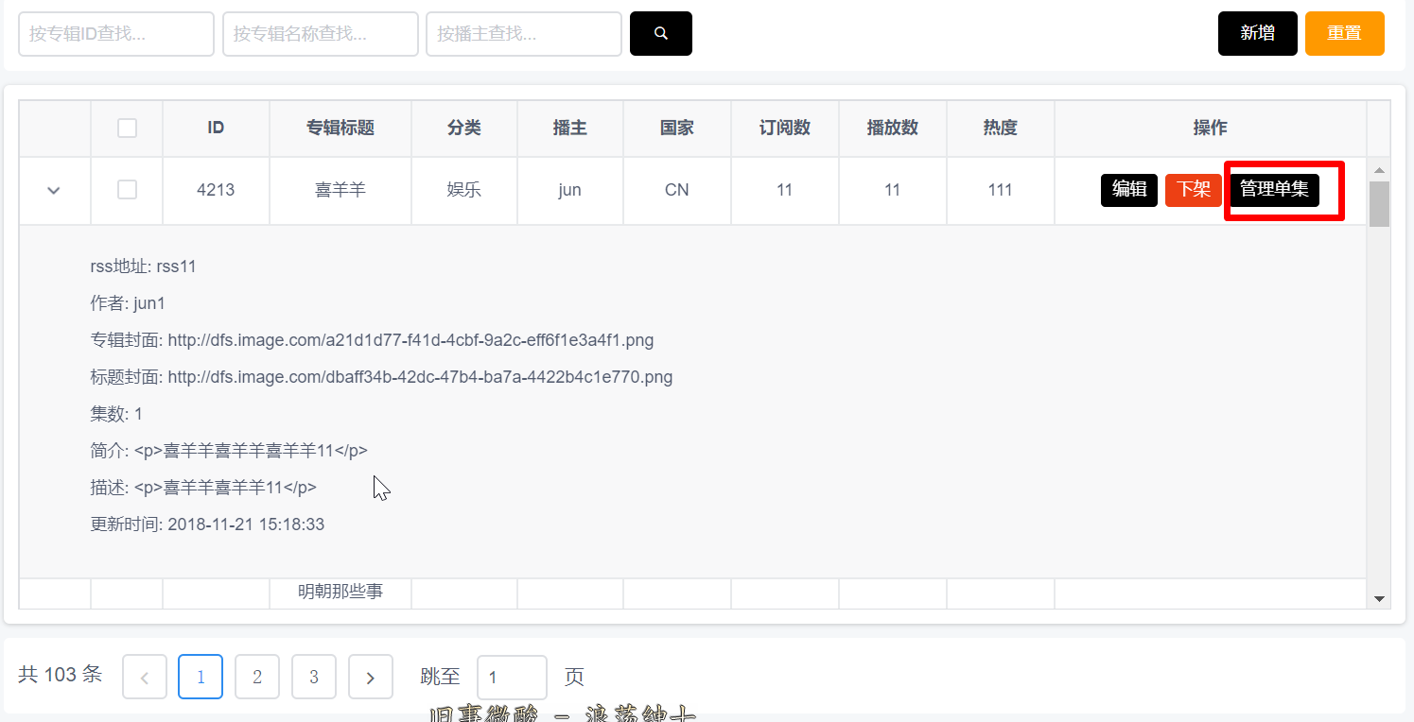Click the scrollbar down arrow on the table
Viewport: 1414px width, 722px height.
coord(1381,597)
